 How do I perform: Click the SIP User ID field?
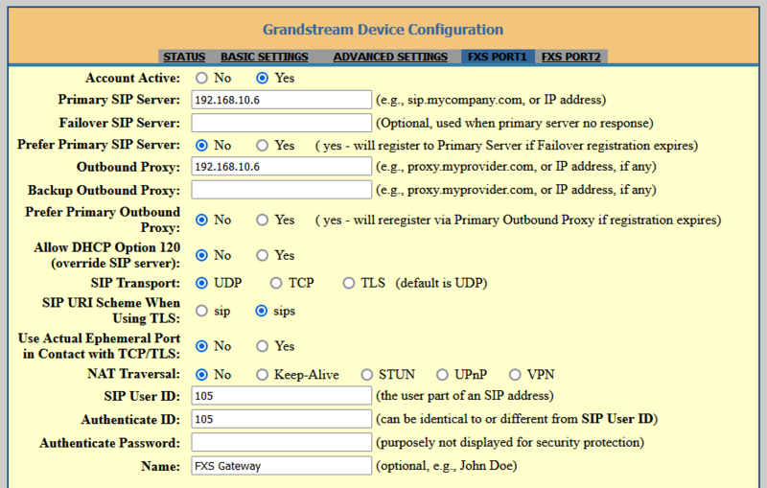tap(281, 396)
